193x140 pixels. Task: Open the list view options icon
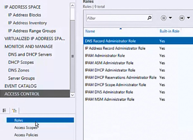(164, 18)
